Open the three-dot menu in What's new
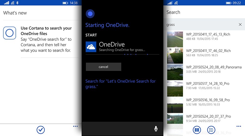Screen dimensions: 245x136 pos(75,126)
